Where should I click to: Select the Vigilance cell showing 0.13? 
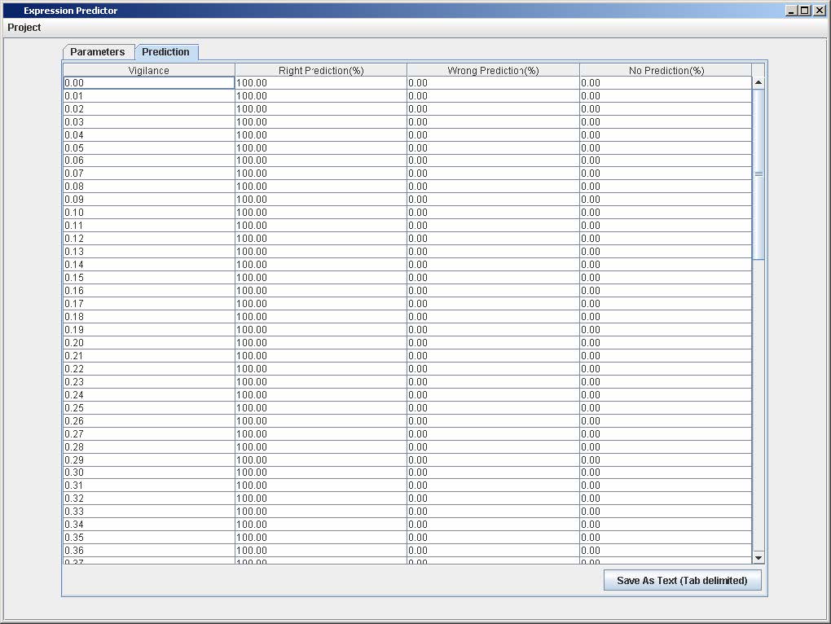[x=149, y=253]
